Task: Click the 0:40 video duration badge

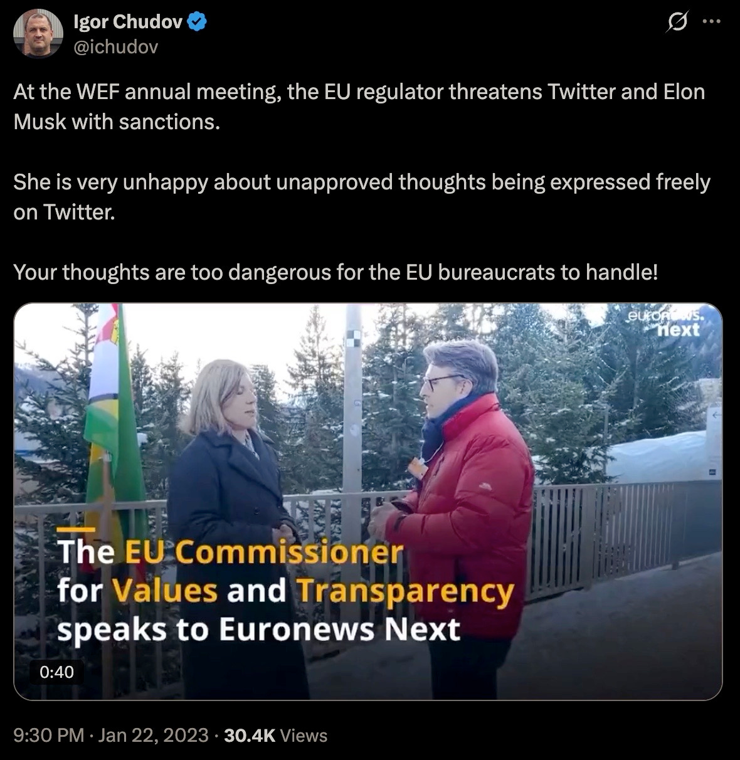Action: (x=56, y=672)
